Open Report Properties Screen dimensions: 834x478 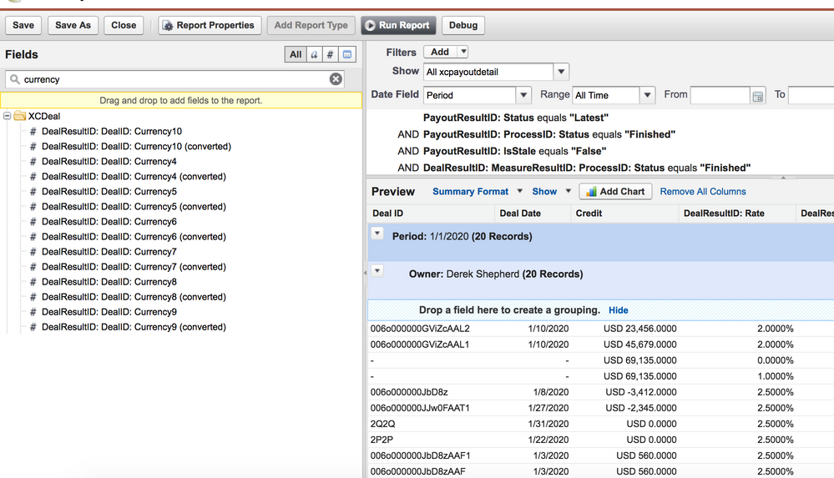click(x=210, y=25)
